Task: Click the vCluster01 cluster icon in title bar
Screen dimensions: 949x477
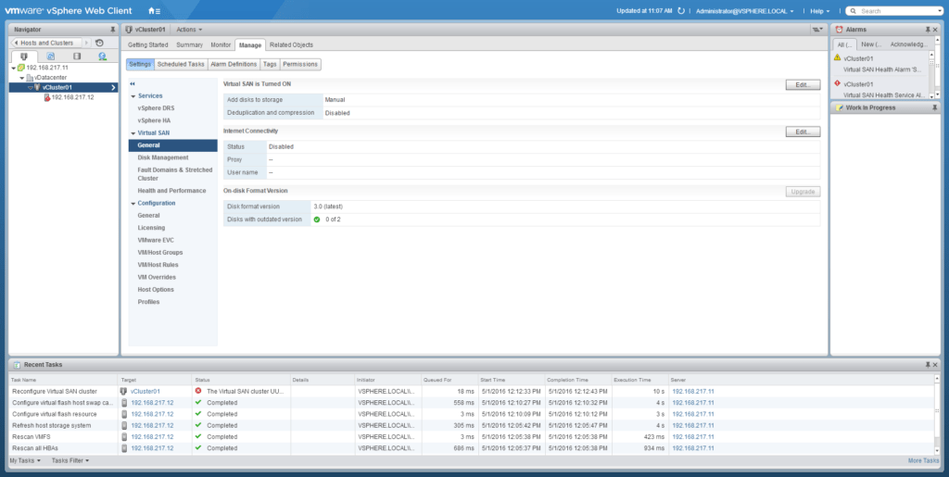Action: pyautogui.click(x=129, y=29)
